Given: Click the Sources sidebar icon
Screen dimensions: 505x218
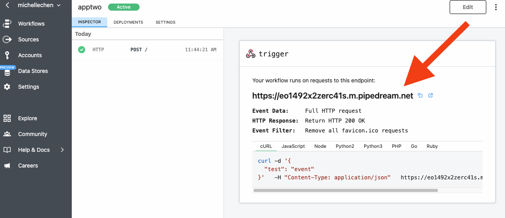Looking at the screenshot, I should 7,39.
